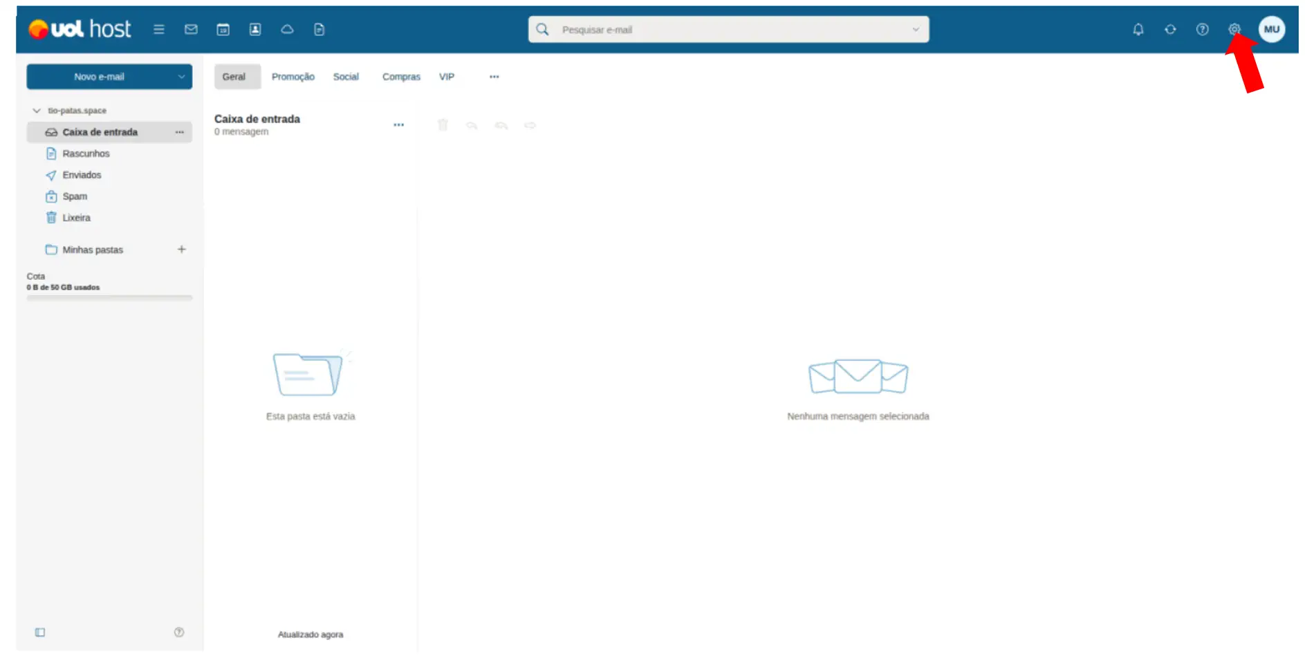Open the documents icon in header
This screenshot has width=1305, height=667.
pyautogui.click(x=319, y=29)
